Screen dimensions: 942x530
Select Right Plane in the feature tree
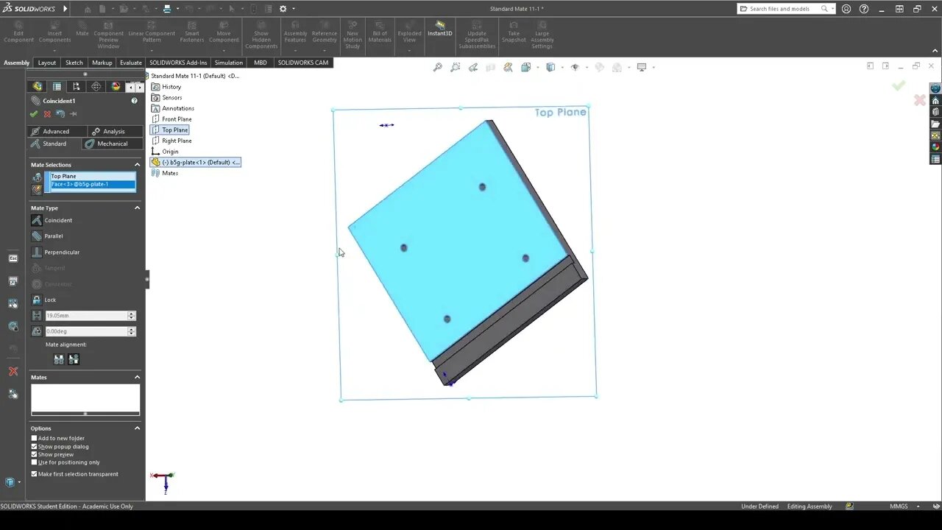[x=177, y=141]
